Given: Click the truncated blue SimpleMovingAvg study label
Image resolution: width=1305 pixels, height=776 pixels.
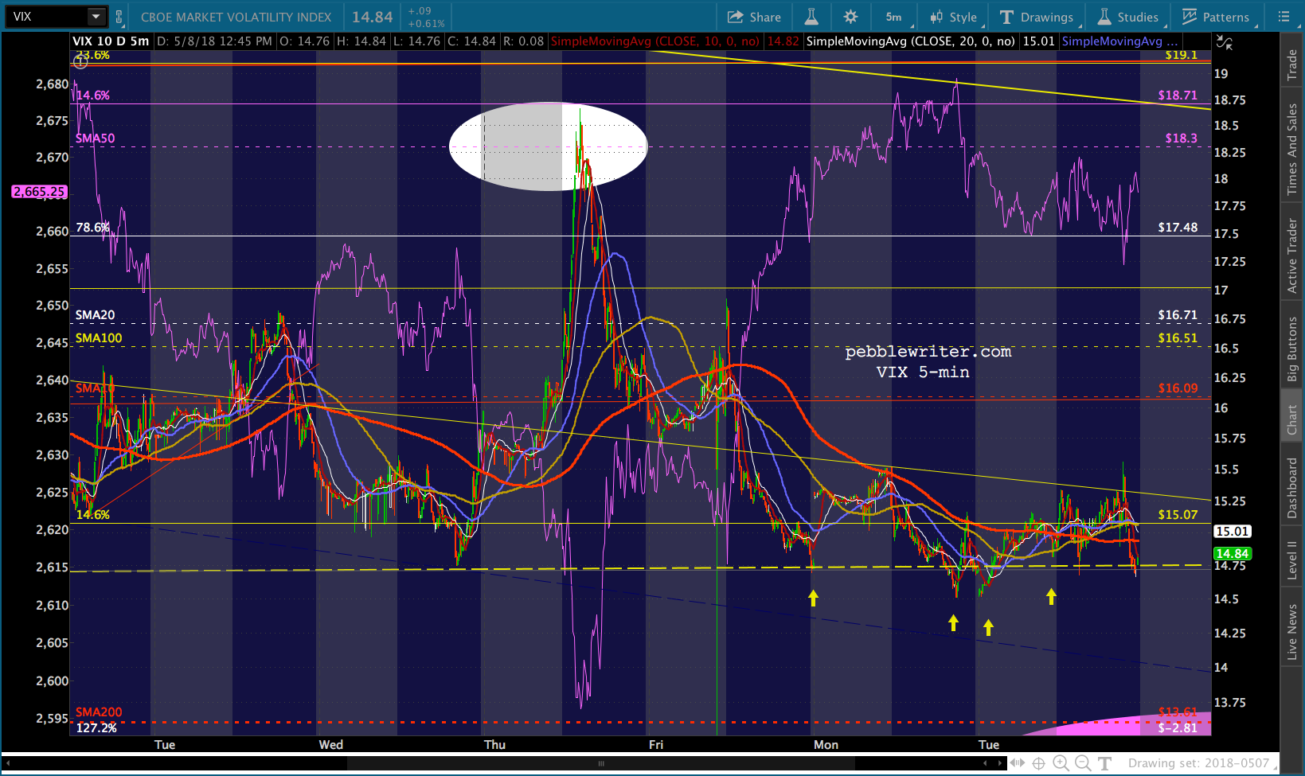Looking at the screenshot, I should point(1119,41).
